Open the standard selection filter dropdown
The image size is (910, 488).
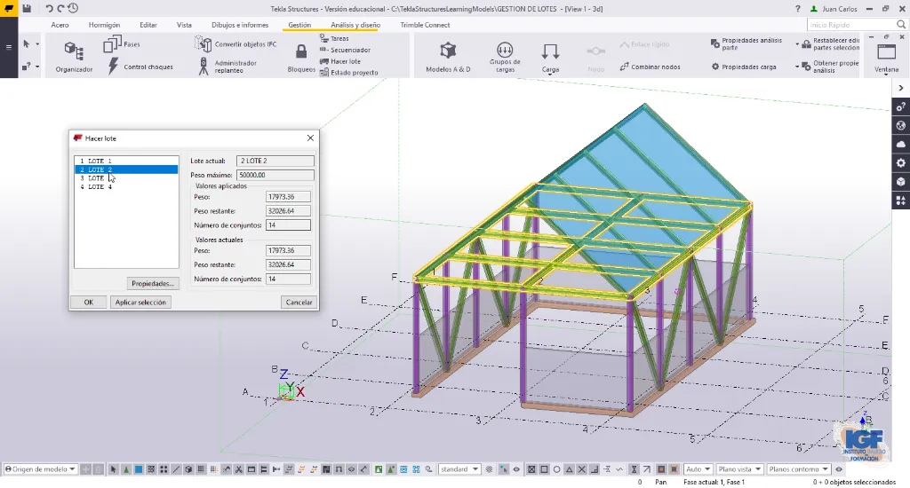click(x=459, y=469)
